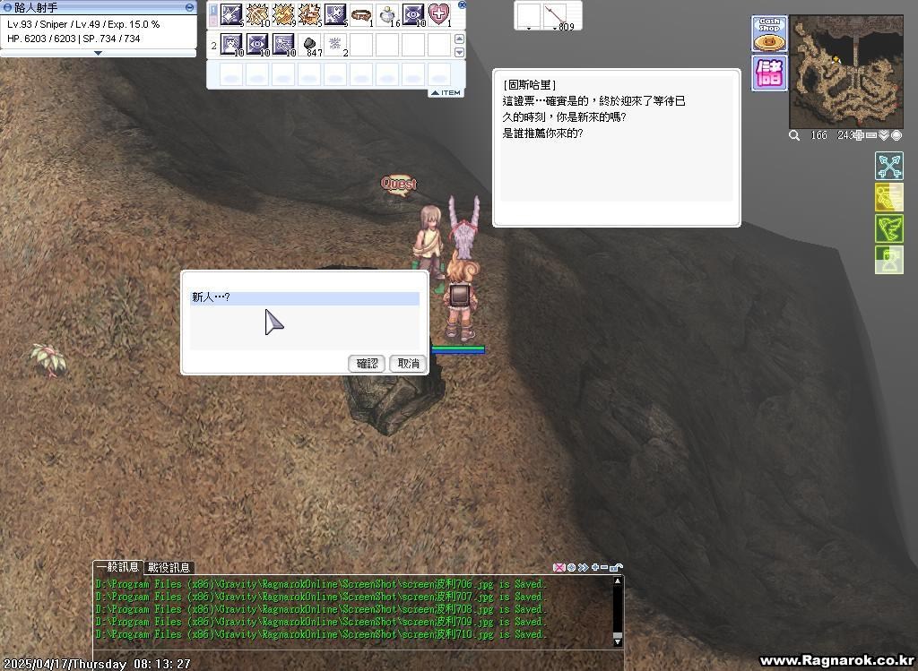This screenshot has width=918, height=671.
Task: Toggle hotbar row indicator 1
Action: point(213,10)
